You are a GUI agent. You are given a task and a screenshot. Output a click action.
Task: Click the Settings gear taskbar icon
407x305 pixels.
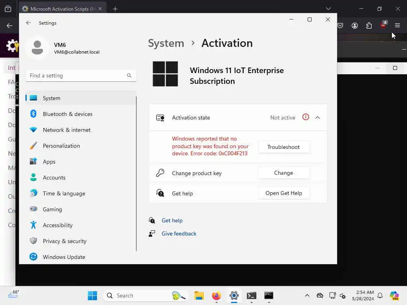(234, 295)
